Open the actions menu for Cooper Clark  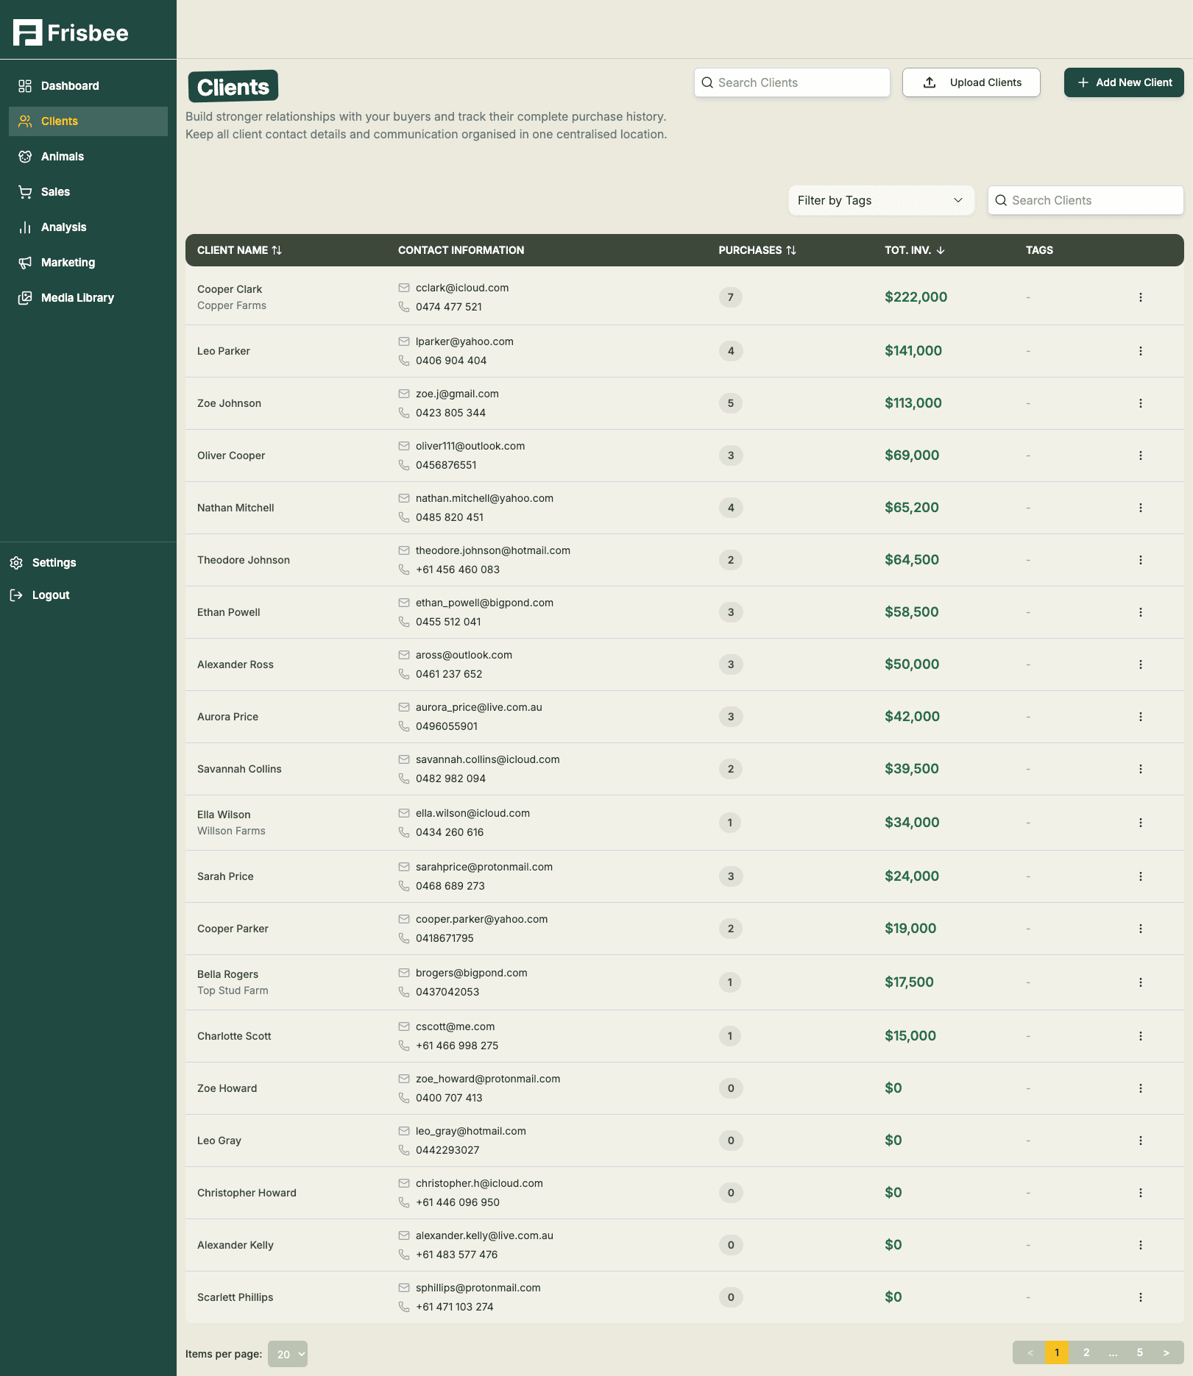click(x=1141, y=297)
